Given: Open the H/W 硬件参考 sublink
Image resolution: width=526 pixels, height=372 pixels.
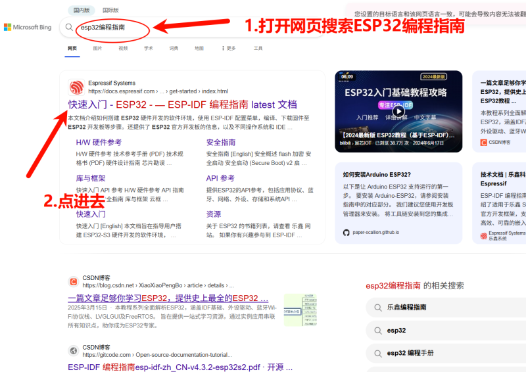Looking at the screenshot, I should pyautogui.click(x=99, y=143).
